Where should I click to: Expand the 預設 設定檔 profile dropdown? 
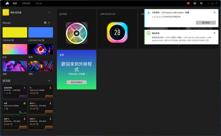pos(49,12)
